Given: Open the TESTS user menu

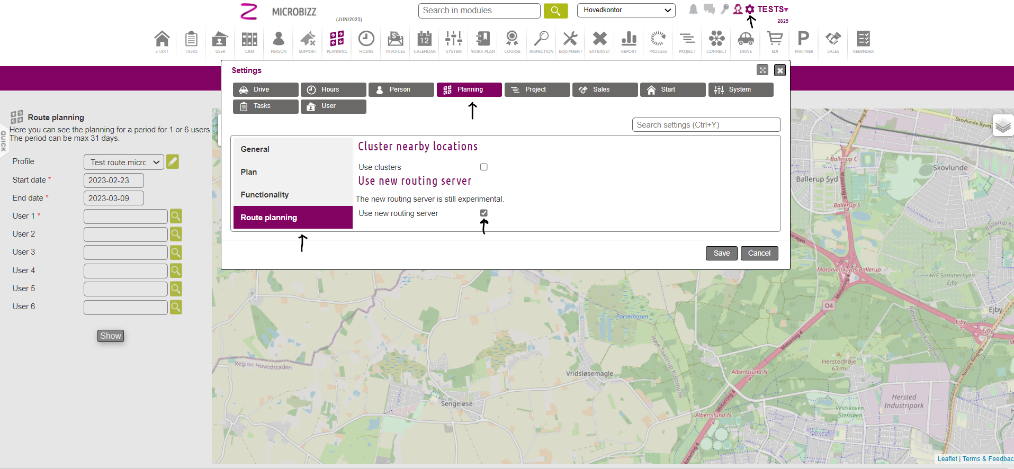Looking at the screenshot, I should pos(772,10).
